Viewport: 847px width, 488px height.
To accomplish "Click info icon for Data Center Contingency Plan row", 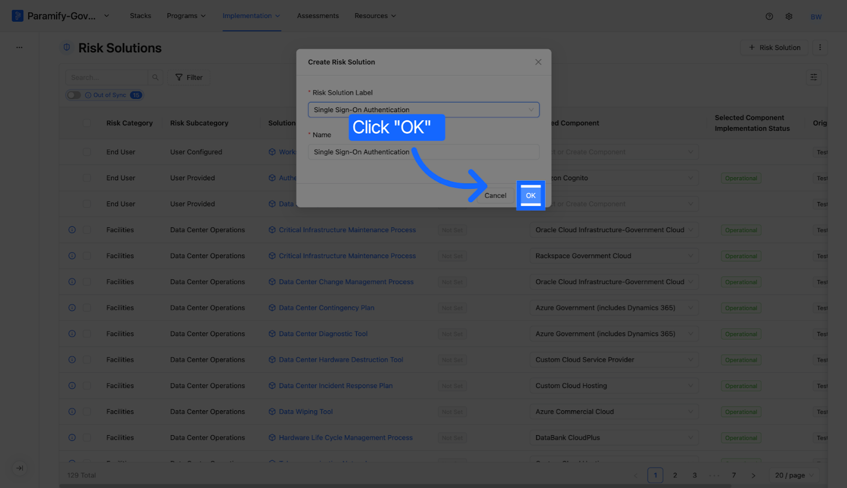I will click(x=72, y=308).
